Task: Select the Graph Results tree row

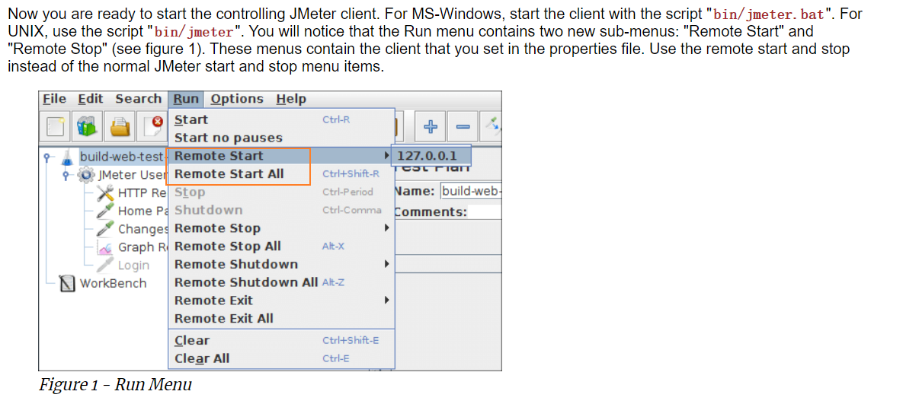Action: pos(142,247)
